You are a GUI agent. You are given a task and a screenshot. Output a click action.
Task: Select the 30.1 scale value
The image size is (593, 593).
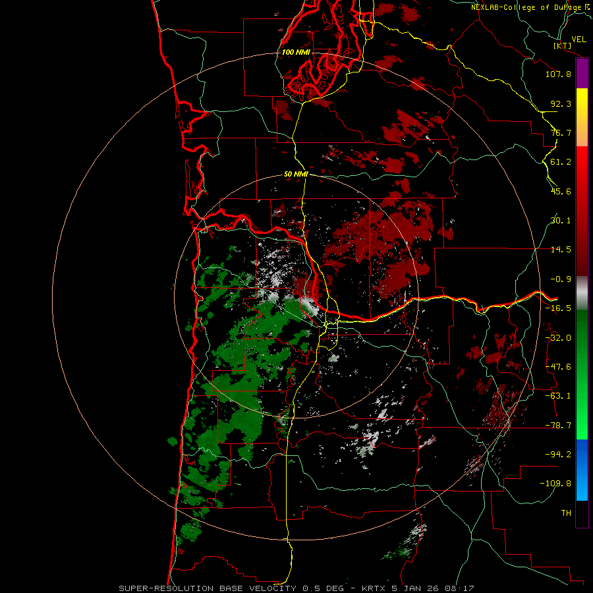(x=561, y=221)
